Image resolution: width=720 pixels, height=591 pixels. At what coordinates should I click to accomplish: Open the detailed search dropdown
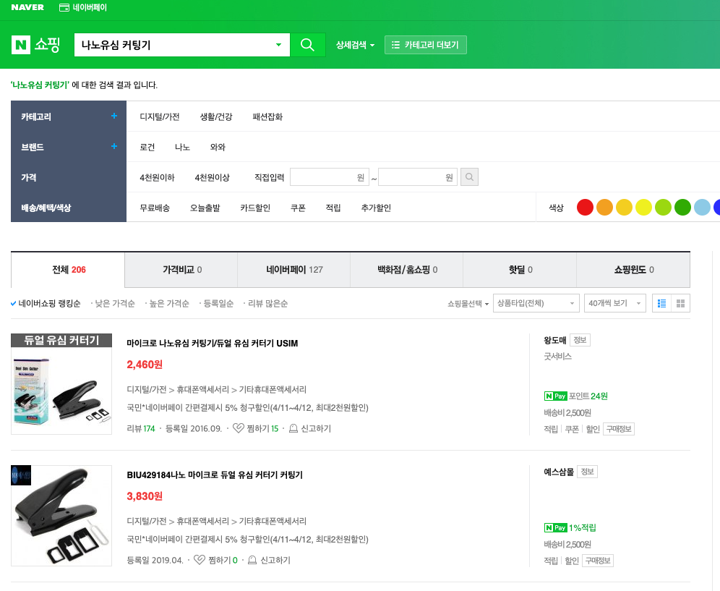click(x=355, y=45)
